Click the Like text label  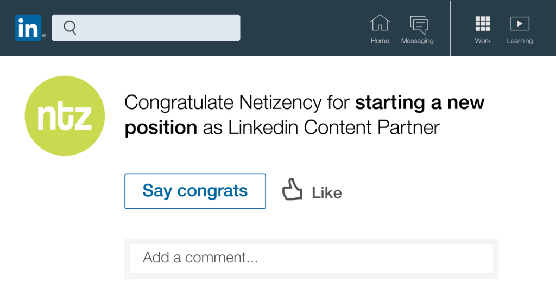pos(327,193)
